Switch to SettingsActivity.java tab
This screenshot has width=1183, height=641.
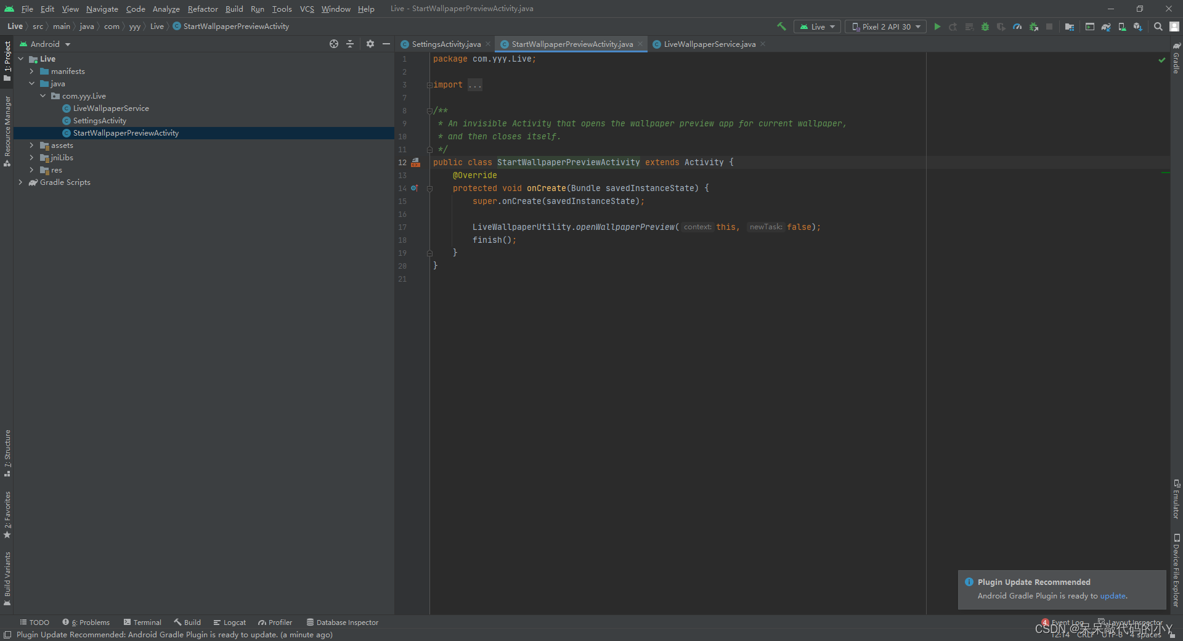tap(445, 44)
